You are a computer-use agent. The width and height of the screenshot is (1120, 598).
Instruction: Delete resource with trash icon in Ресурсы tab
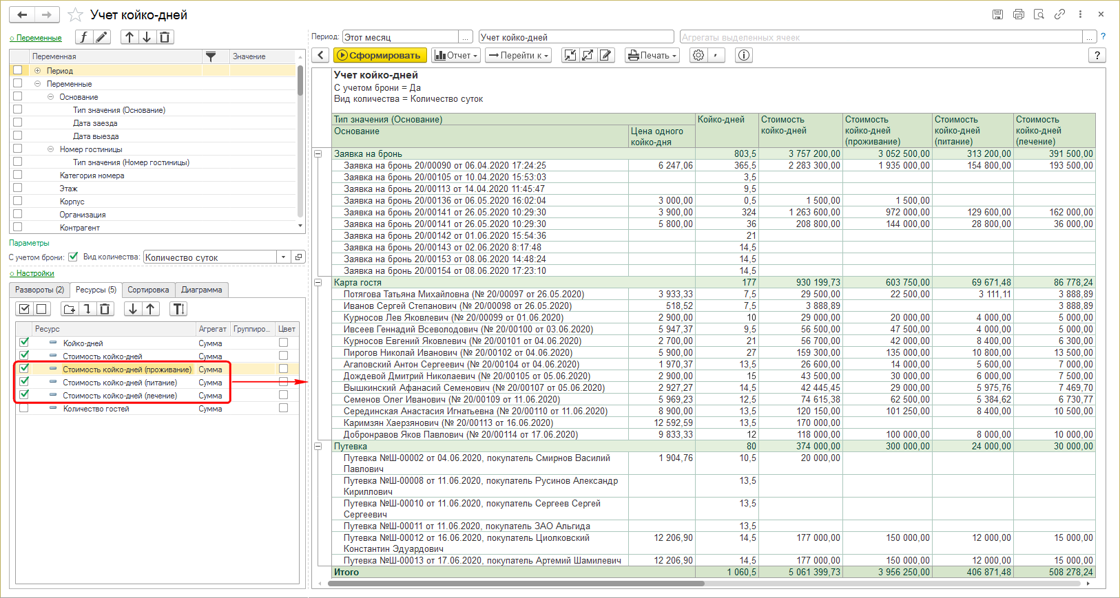[105, 309]
